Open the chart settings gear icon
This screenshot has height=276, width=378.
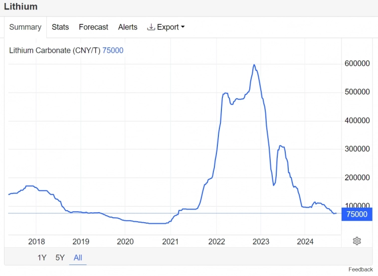click(x=357, y=241)
